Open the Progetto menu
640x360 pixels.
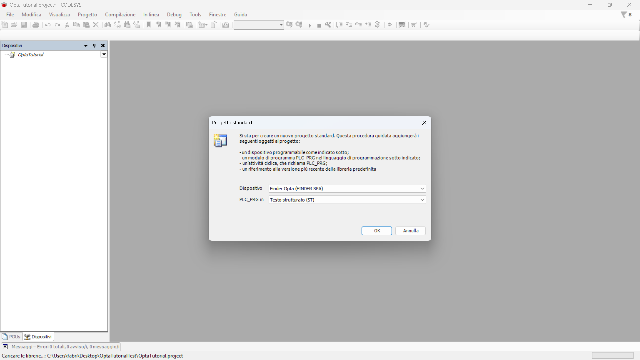tap(87, 15)
